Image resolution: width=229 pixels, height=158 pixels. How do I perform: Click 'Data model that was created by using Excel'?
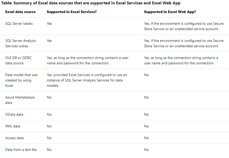(x=21, y=80)
